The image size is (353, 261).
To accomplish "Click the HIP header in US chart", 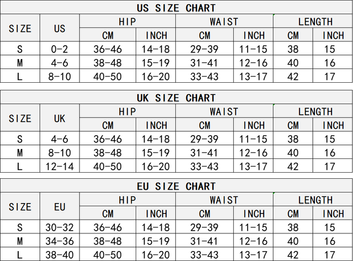I will pos(127,22).
